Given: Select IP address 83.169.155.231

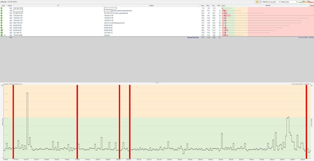Looking at the screenshot, I should 18,13.
